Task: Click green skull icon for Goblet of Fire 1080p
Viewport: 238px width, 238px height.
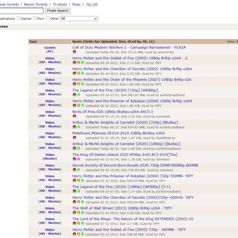Action: tap(83, 63)
